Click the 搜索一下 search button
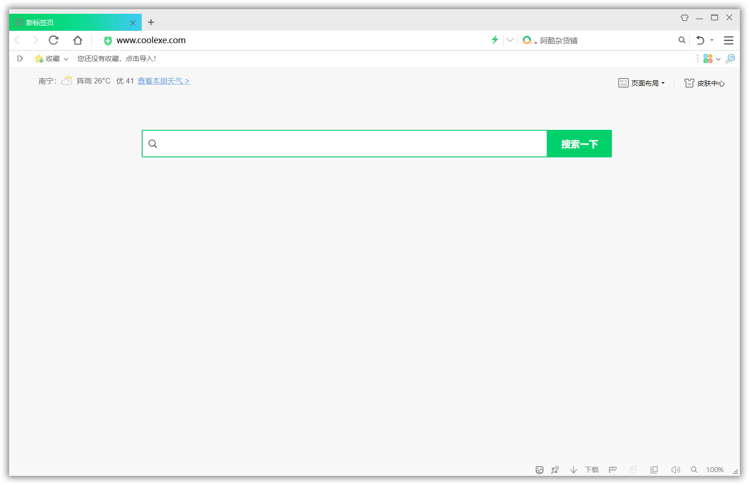The width and height of the screenshot is (749, 485). [x=579, y=144]
